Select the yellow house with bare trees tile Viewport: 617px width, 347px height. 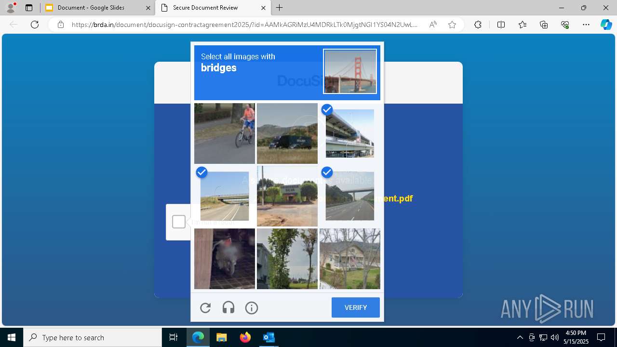pyautogui.click(x=350, y=259)
